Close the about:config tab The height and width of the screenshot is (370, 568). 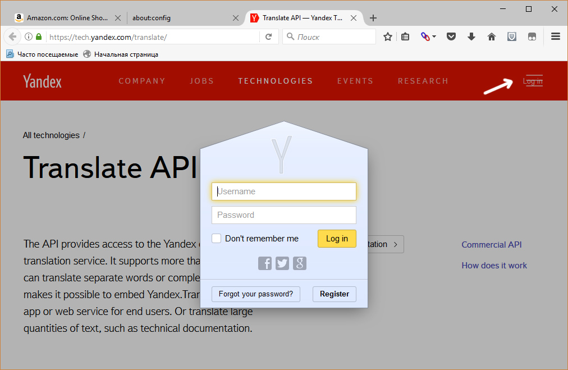(236, 18)
